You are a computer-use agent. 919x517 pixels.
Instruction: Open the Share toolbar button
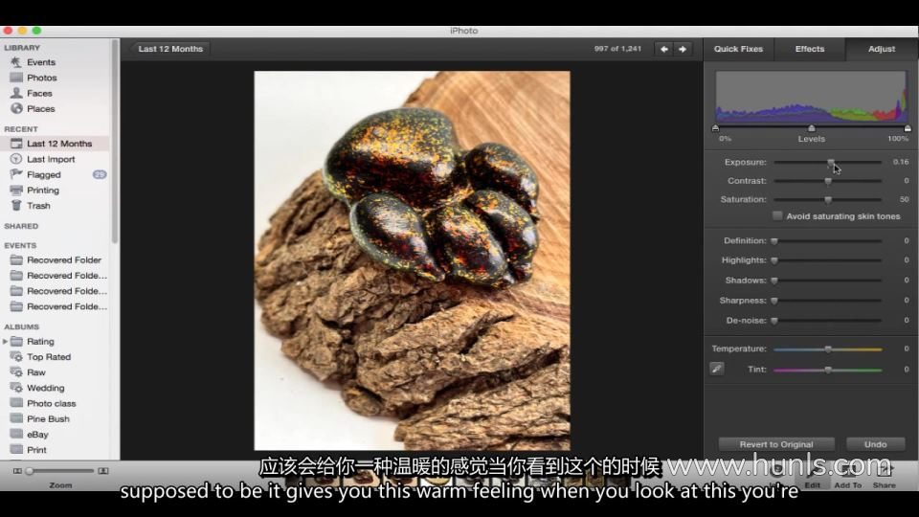[x=884, y=476]
